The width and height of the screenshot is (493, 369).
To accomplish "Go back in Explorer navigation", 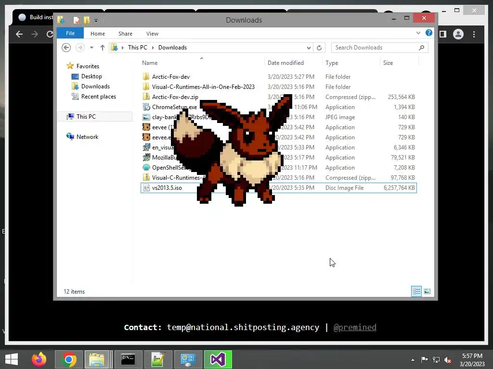I will point(66,48).
